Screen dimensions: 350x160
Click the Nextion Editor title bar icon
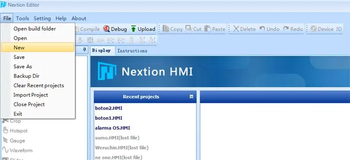coord(3,4)
